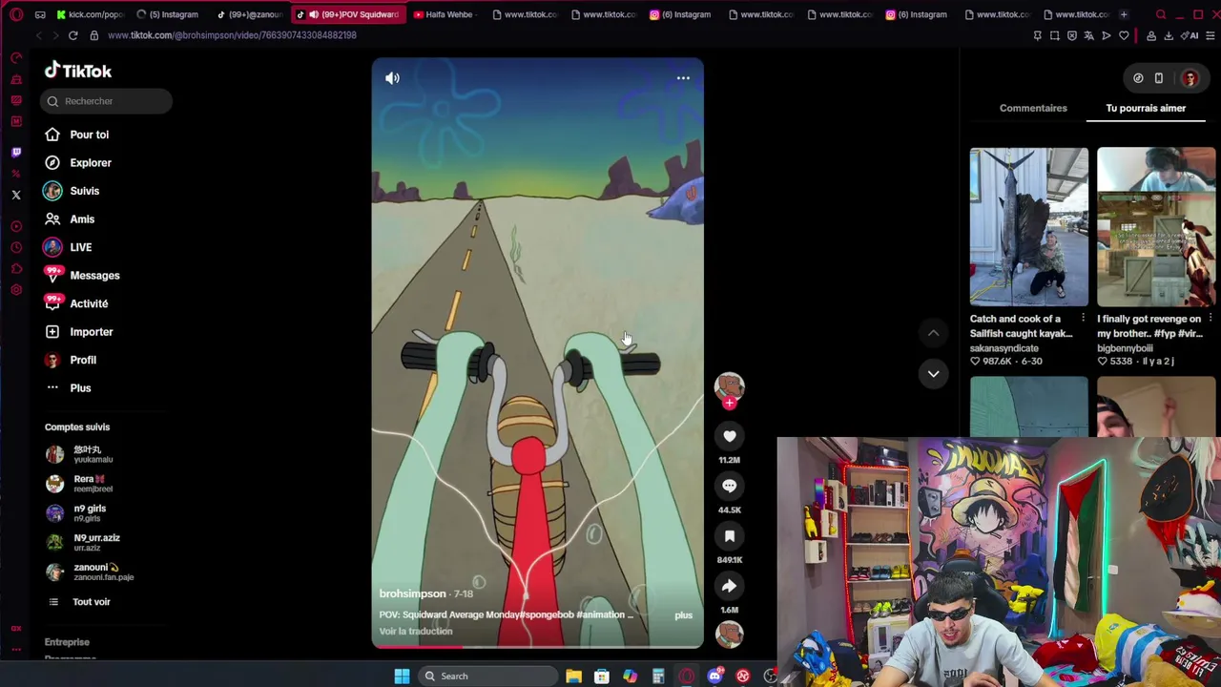This screenshot has width=1221, height=687.
Task: Open downloads icon in Opera toolbar
Action: 1169,36
